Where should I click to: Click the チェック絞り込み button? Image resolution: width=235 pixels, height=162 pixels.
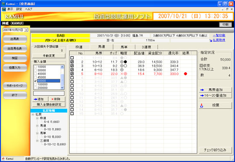[x=215, y=150]
